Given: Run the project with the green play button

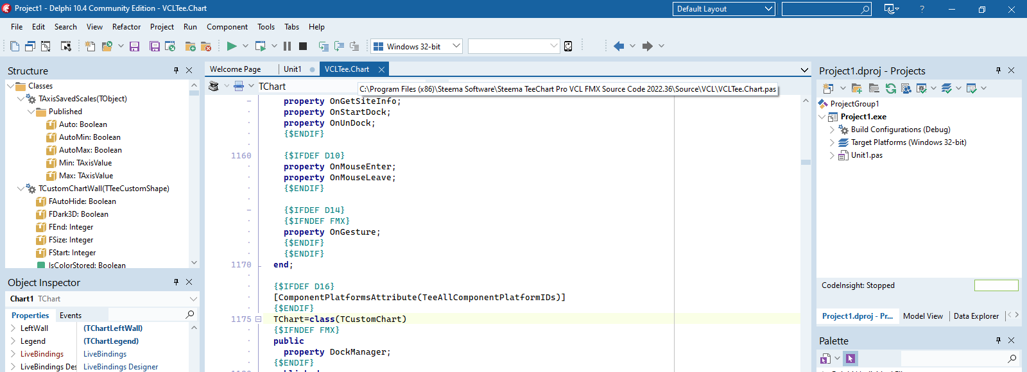Looking at the screenshot, I should [x=232, y=46].
